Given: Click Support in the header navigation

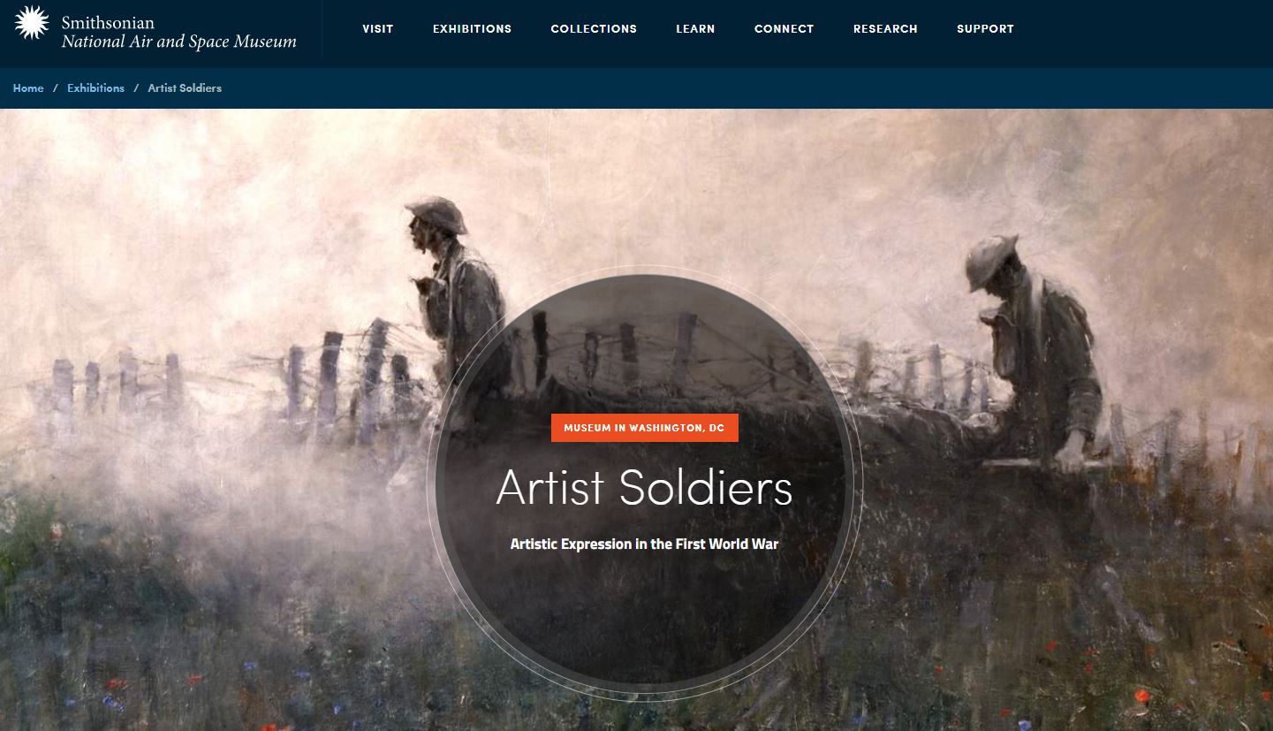Looking at the screenshot, I should [985, 29].
